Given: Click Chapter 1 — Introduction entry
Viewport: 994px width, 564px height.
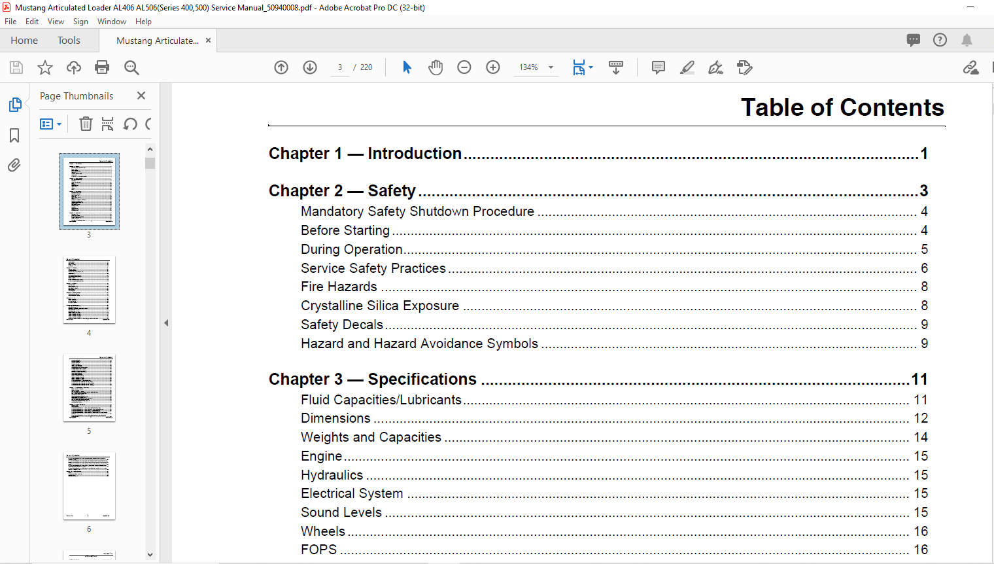Looking at the screenshot, I should click(598, 153).
